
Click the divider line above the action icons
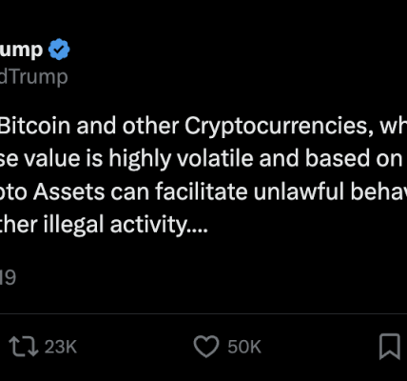203,314
